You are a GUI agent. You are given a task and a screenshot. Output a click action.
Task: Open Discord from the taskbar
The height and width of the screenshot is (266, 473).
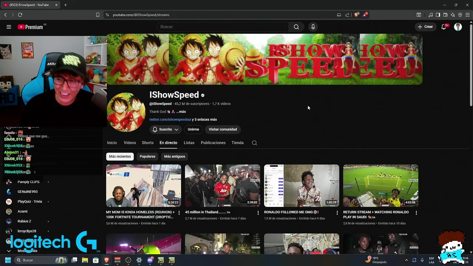[150, 260]
